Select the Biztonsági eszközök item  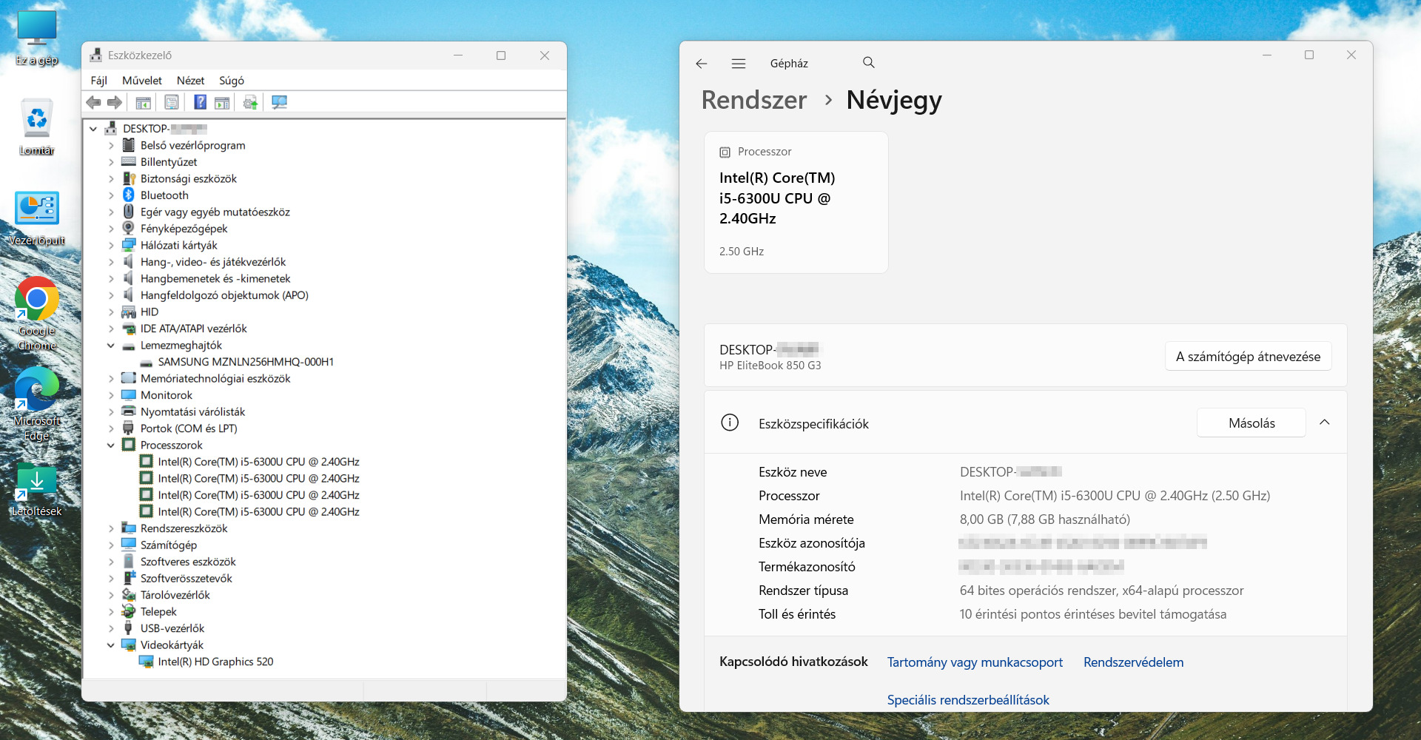[x=189, y=178]
